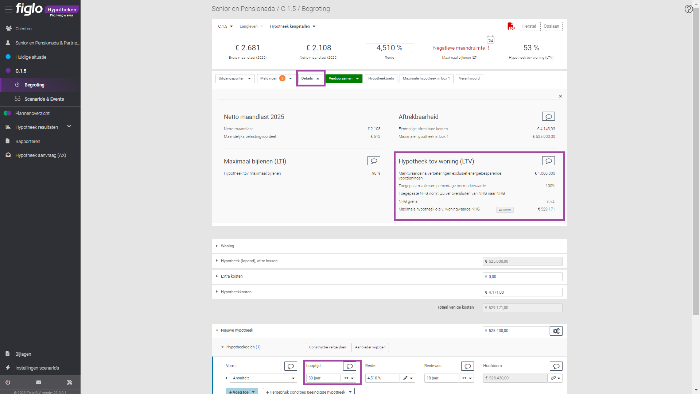The height and width of the screenshot is (394, 700).
Task: Click the tools icon in the sidebar footer
Action: click(x=70, y=382)
